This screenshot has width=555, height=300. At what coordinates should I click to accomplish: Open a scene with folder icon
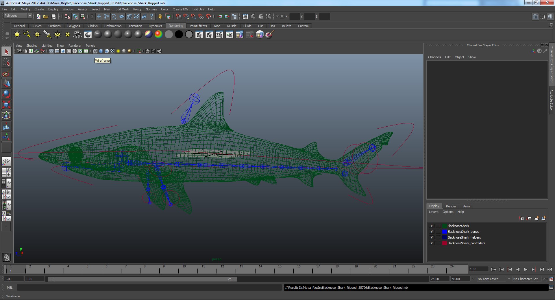pos(46,16)
